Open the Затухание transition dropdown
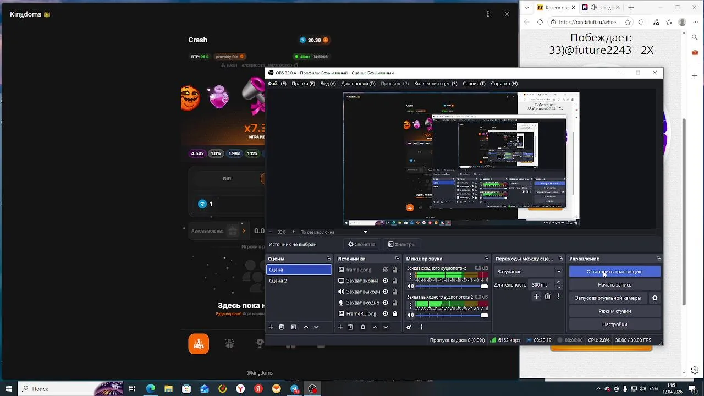This screenshot has height=396, width=704. coord(529,271)
